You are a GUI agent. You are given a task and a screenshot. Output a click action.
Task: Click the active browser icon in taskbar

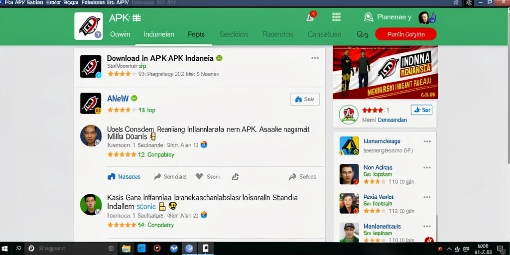(189, 249)
